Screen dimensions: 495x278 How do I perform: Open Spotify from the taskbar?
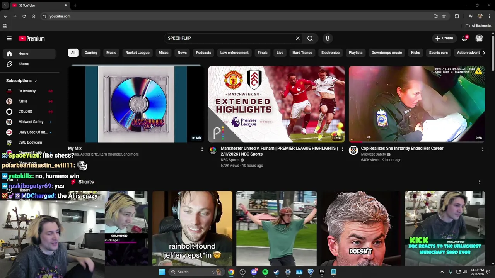click(x=265, y=272)
